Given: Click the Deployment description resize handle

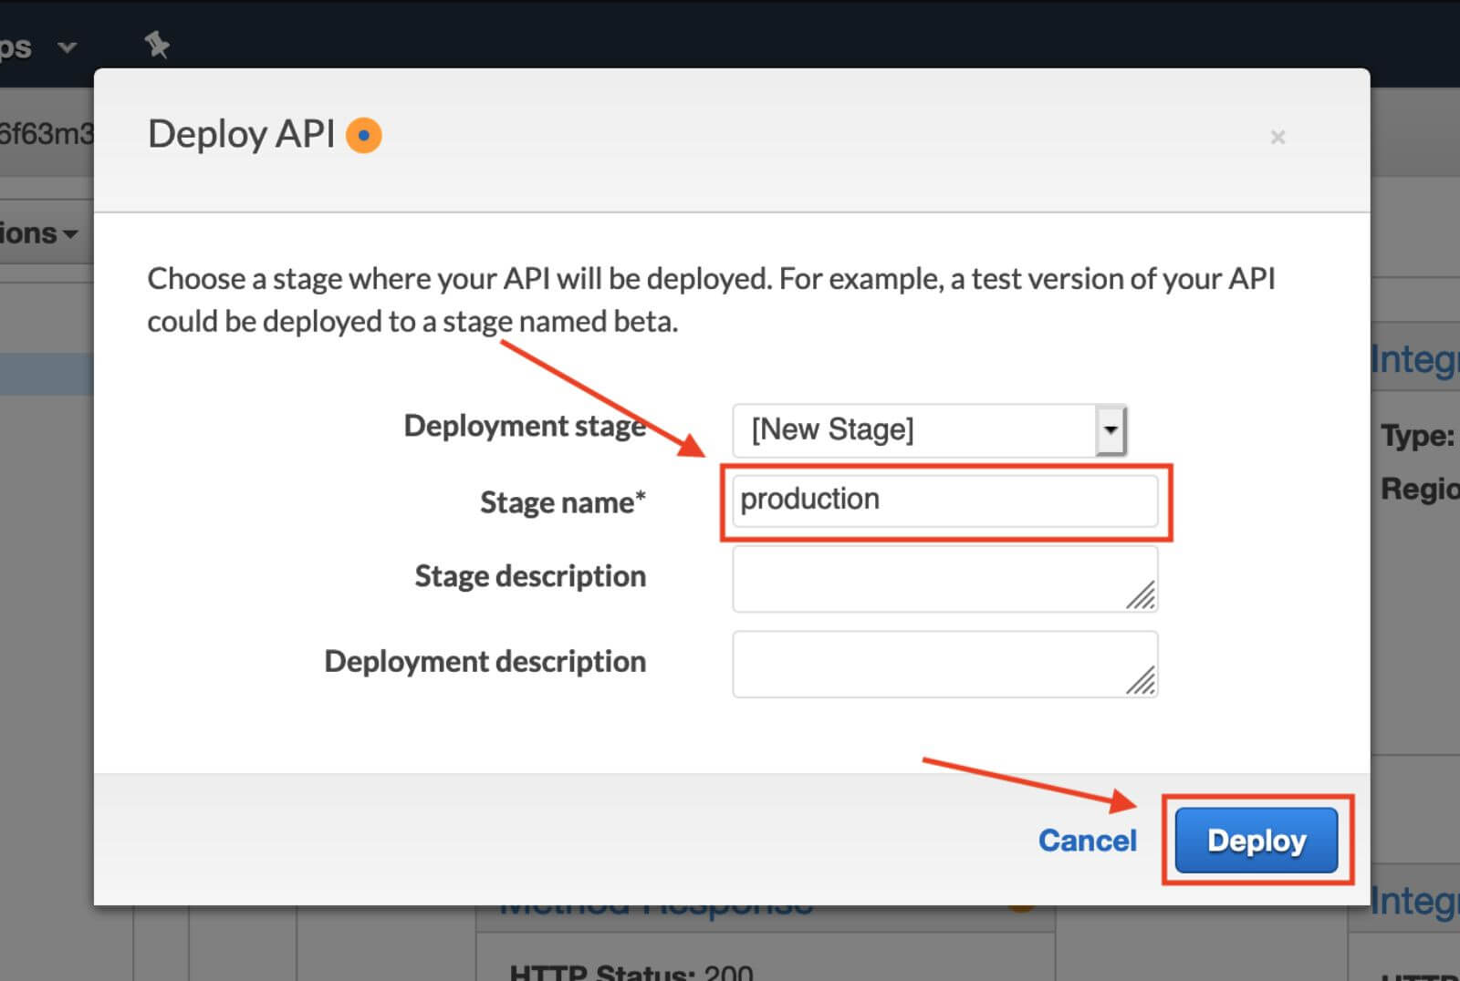Looking at the screenshot, I should [x=1141, y=681].
